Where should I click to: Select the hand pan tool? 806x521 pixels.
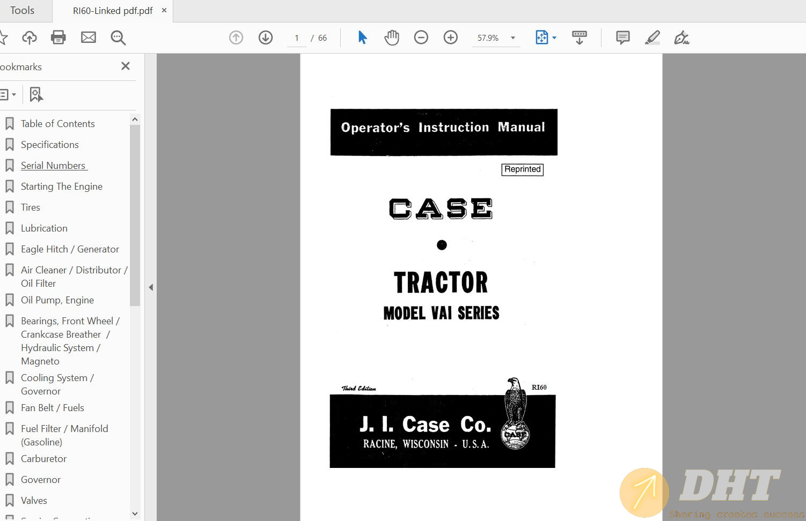point(392,38)
